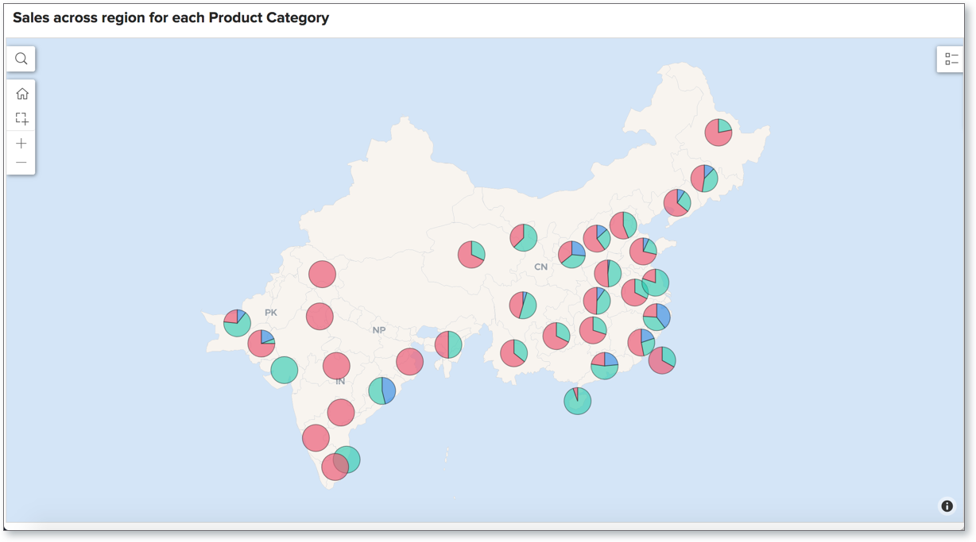Activate the box selection tool
This screenshot has height=542, width=976.
21,118
